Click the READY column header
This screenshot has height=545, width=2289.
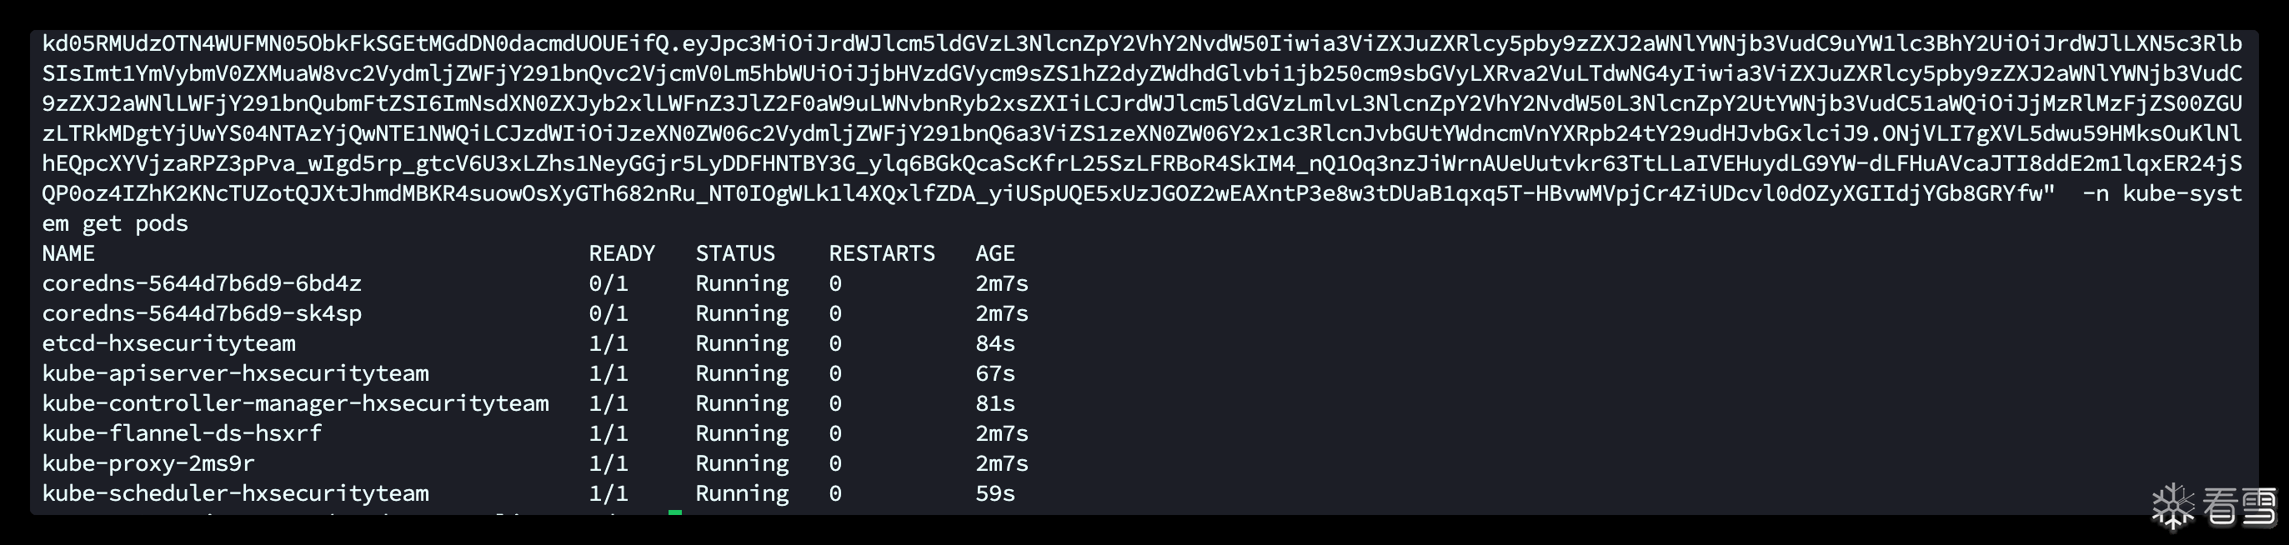coord(621,254)
